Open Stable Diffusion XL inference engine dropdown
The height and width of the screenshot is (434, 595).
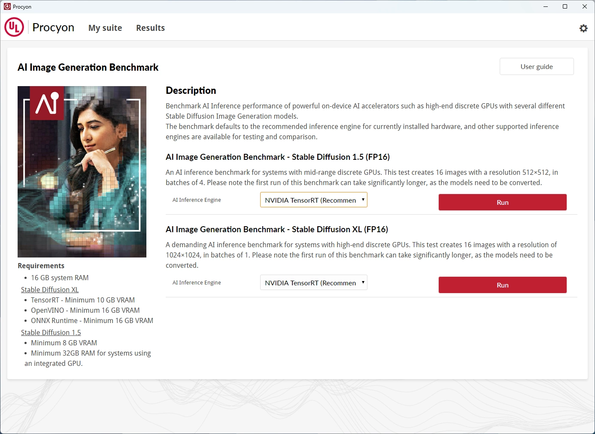click(314, 282)
